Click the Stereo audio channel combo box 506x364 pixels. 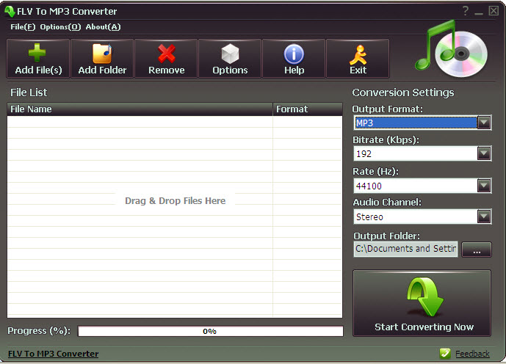click(422, 216)
